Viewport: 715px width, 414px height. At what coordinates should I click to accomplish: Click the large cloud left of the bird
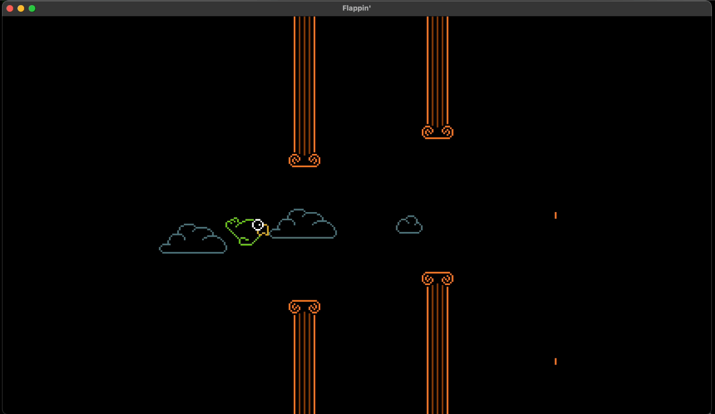[193, 239]
